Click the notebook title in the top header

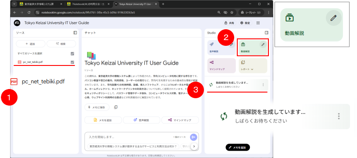point(57,23)
